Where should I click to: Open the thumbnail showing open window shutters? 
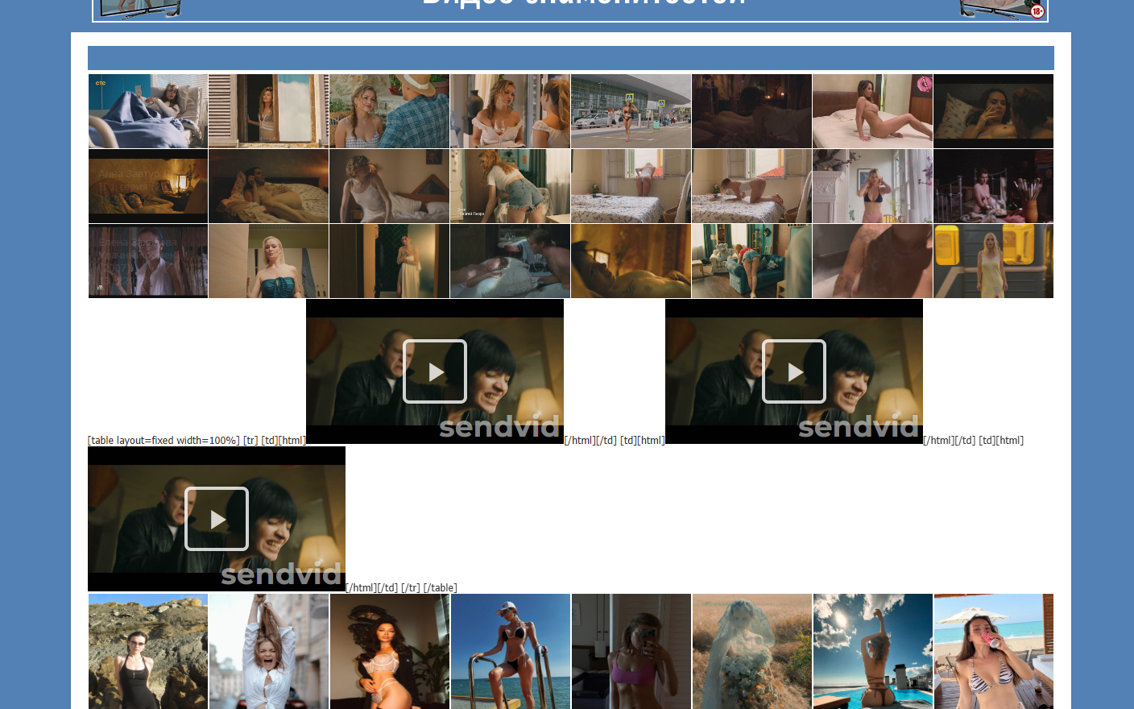click(x=268, y=111)
